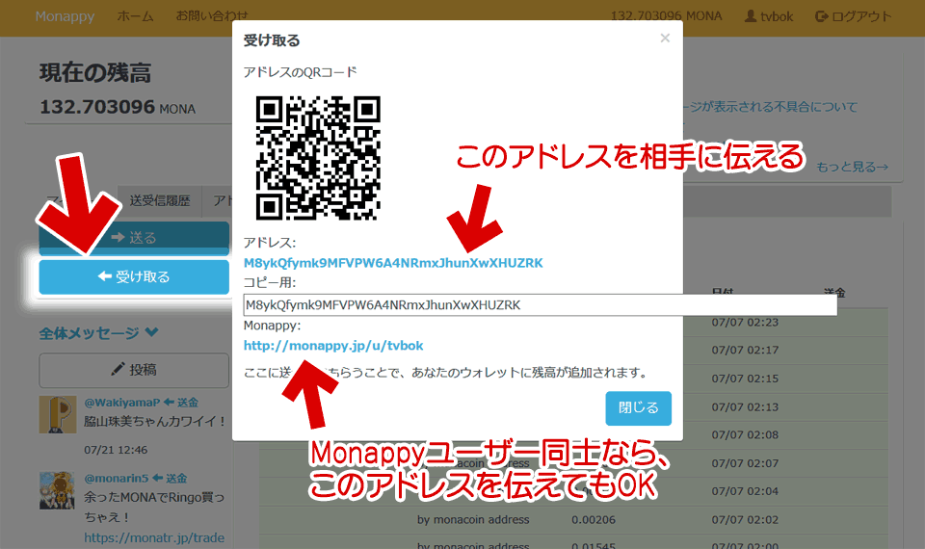Click the もっと見る→ link
Viewport: 925px width, 549px height.
(x=852, y=167)
